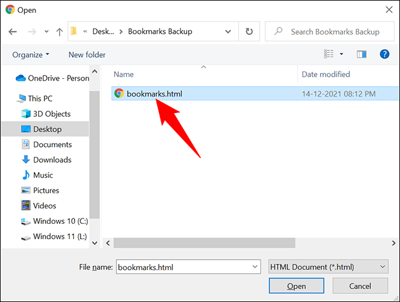Viewport: 400px width, 302px height.
Task: Toggle the preview pane icon
Action: coord(362,55)
